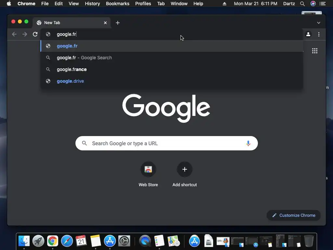This screenshot has height=250, width=333.
Task: Open Maps from the Dock
Action: (x=174, y=241)
